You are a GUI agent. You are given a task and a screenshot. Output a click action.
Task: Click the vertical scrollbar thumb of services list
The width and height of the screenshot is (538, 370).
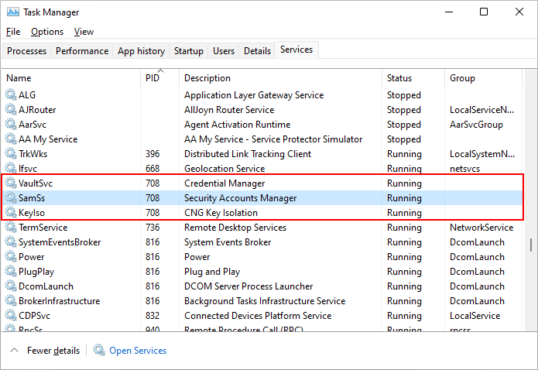(x=531, y=245)
